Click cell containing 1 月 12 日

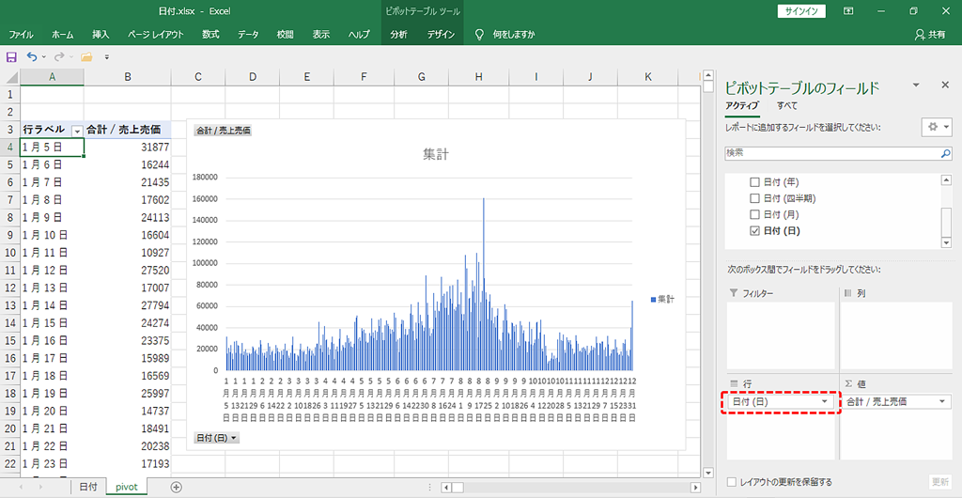(53, 270)
